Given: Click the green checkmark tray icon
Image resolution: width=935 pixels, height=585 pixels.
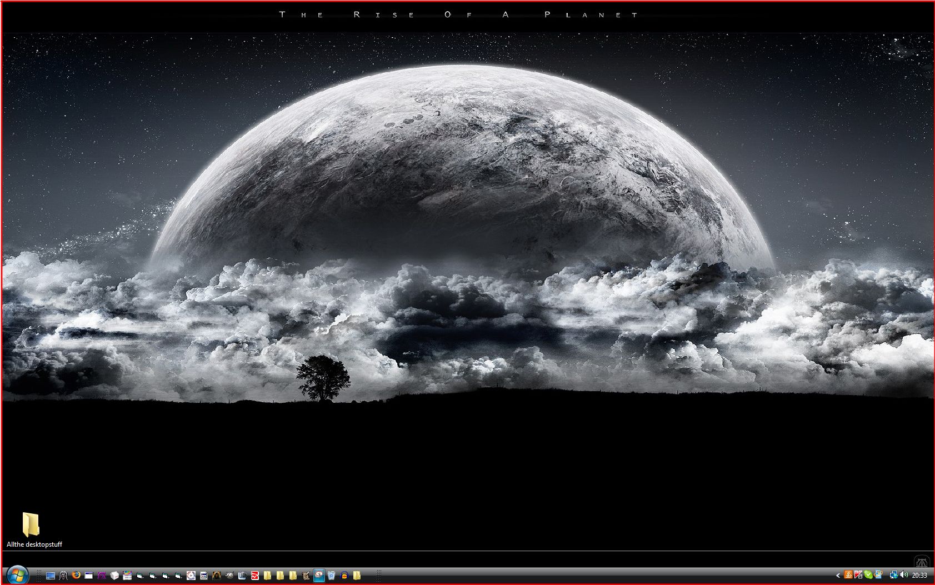Looking at the screenshot, I should [x=868, y=575].
